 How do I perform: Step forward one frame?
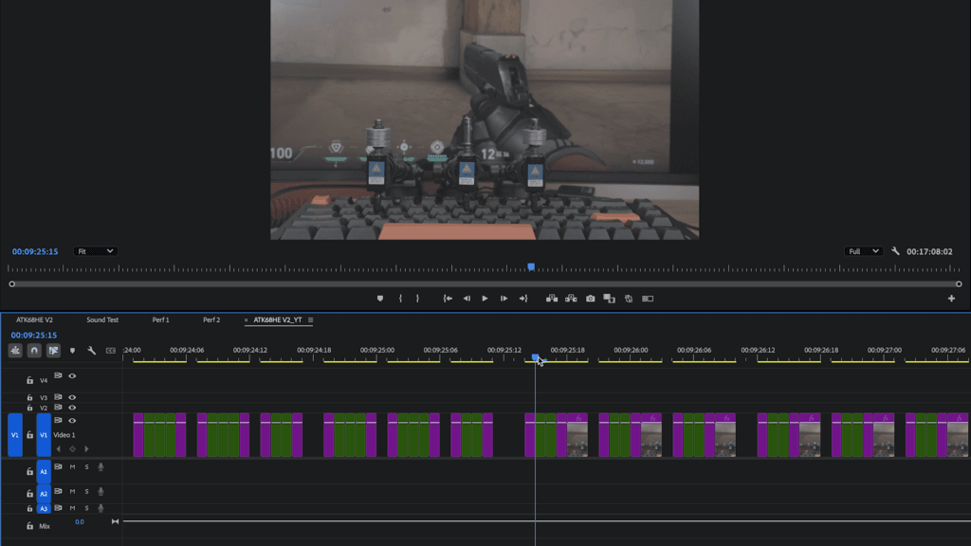[504, 299]
